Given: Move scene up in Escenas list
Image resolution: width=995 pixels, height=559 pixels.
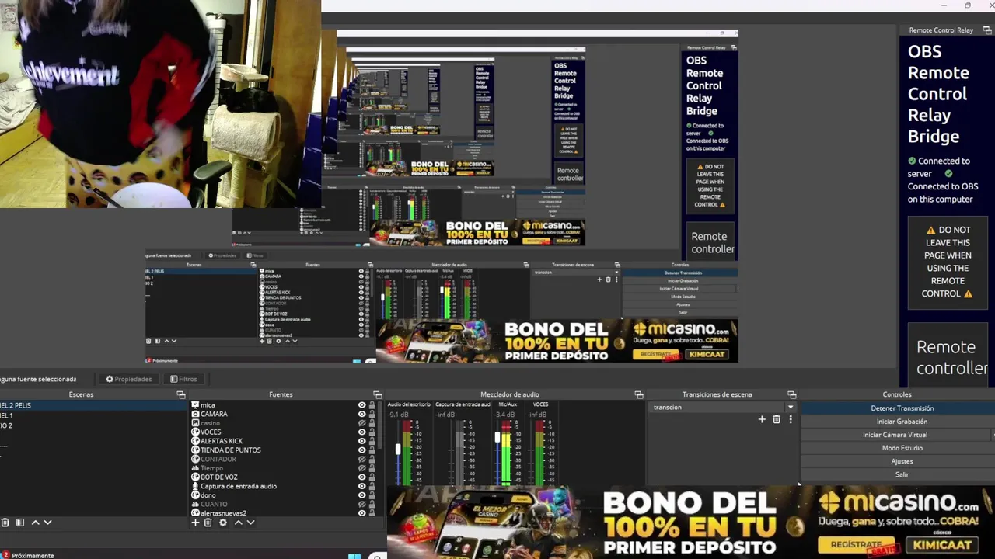Looking at the screenshot, I should coord(35,523).
